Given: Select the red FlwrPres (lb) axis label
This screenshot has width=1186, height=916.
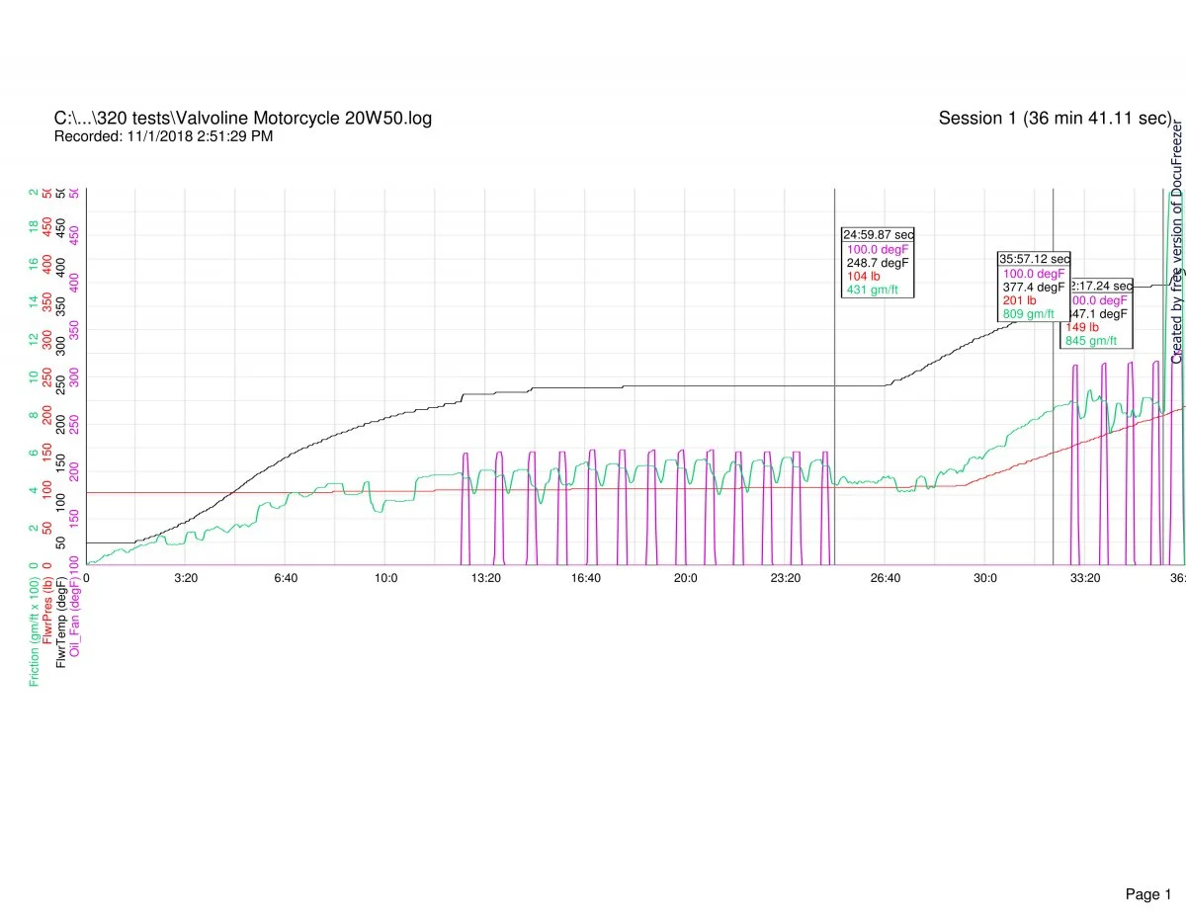Looking at the screenshot, I should click(x=47, y=613).
